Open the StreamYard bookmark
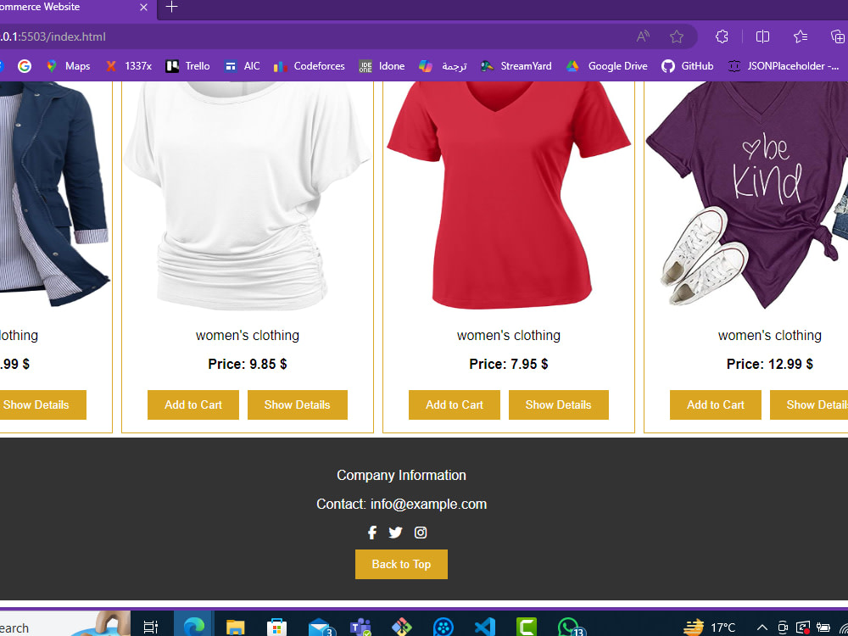This screenshot has width=848, height=636. pyautogui.click(x=516, y=65)
